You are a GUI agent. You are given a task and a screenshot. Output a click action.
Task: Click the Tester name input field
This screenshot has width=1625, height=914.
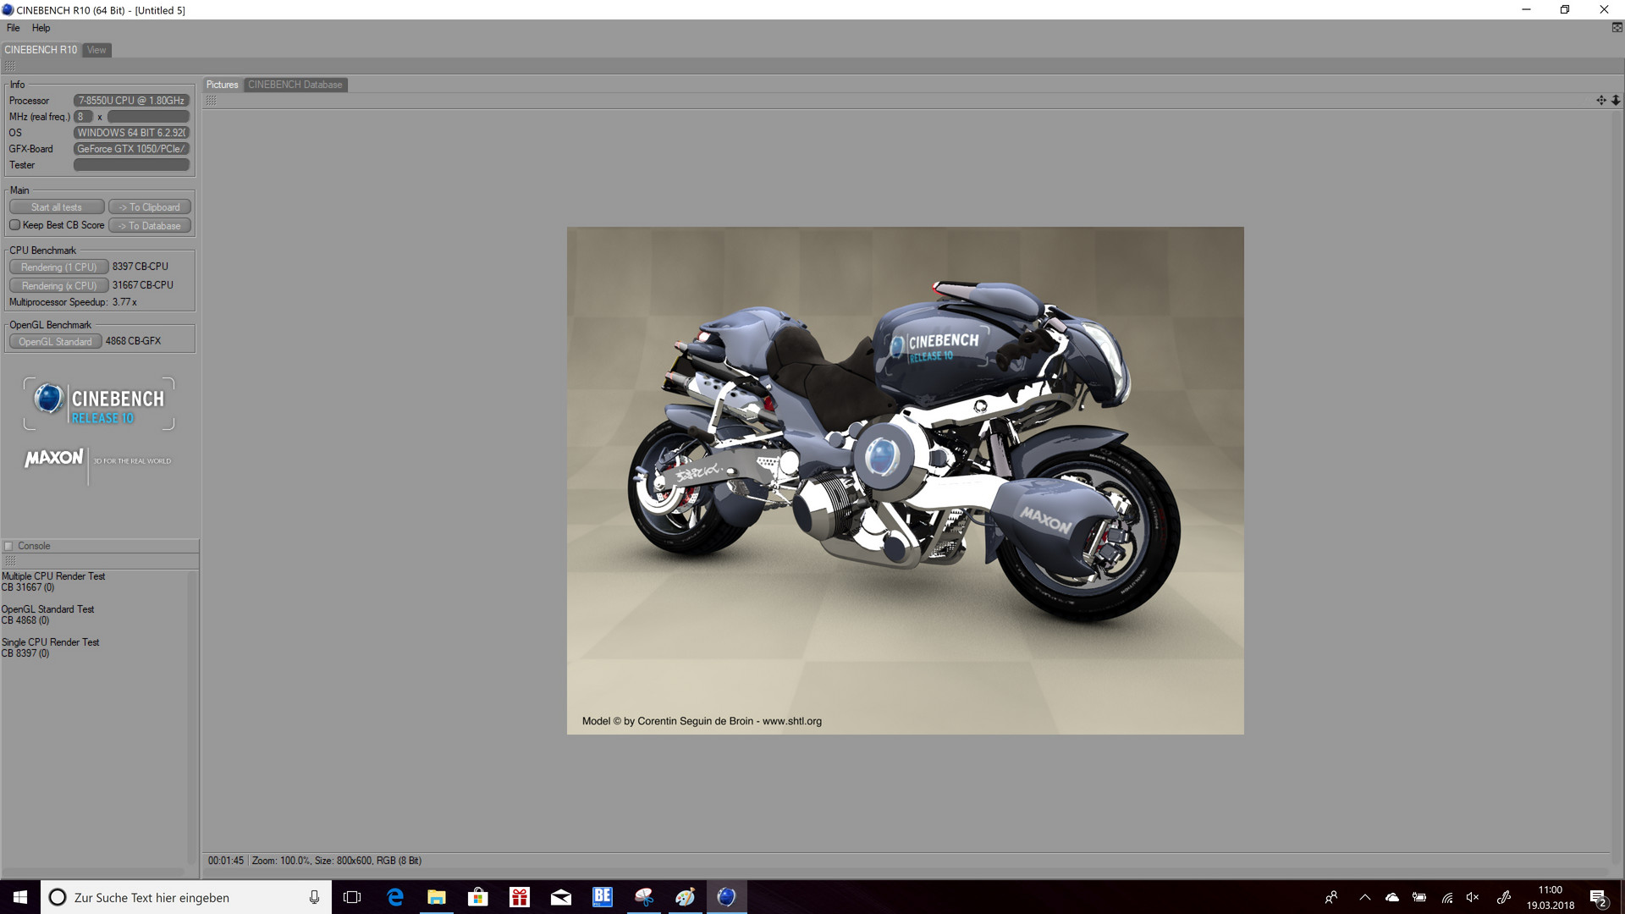click(131, 165)
